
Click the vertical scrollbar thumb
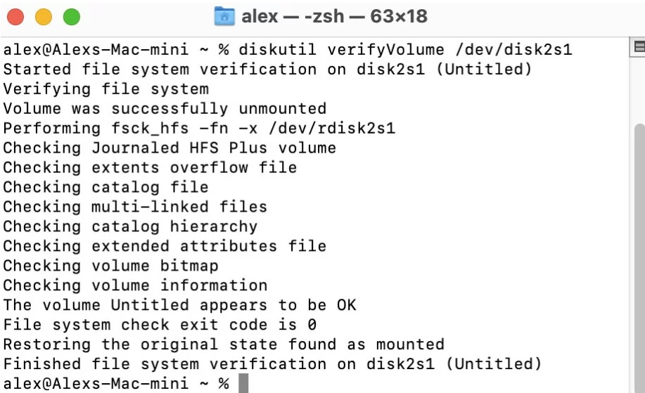click(x=639, y=253)
